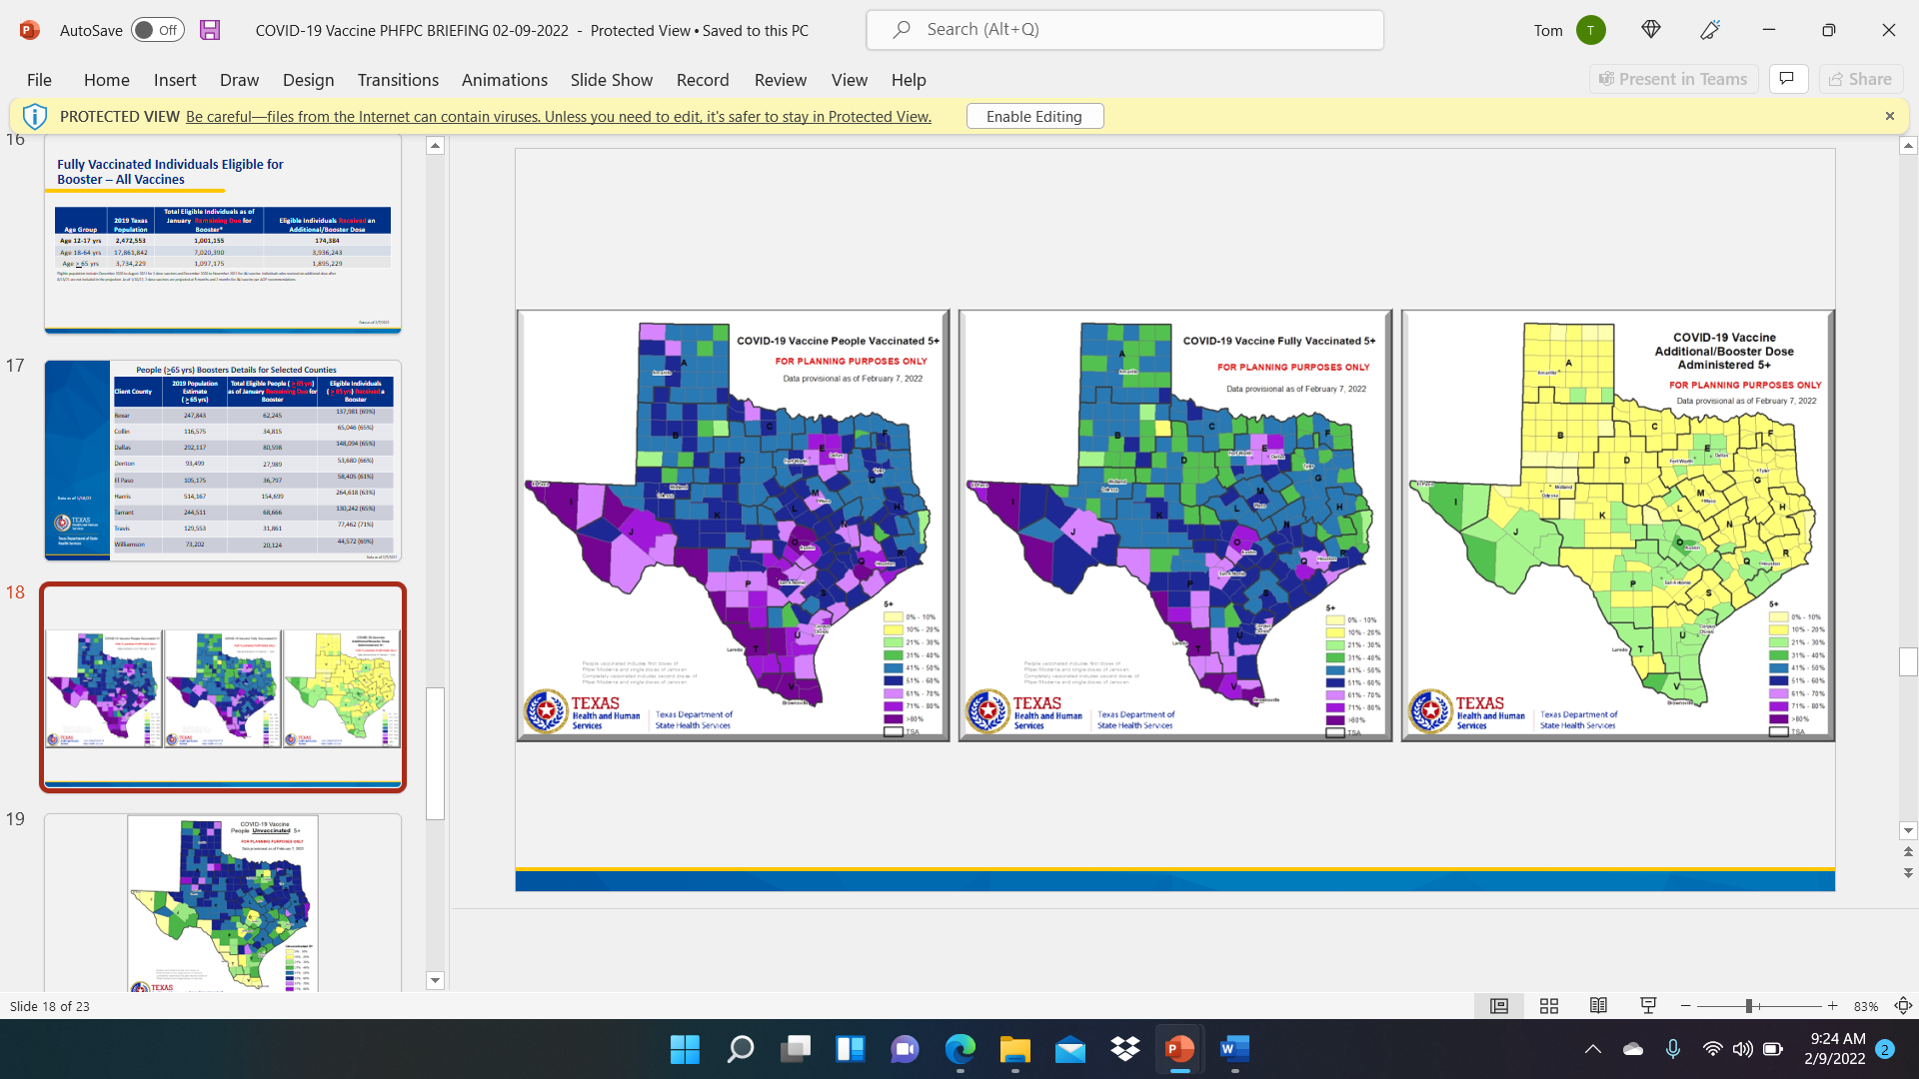Screen dimensions: 1919x1079
Task: Open Slide Sorter view
Action: pyautogui.click(x=1549, y=1006)
